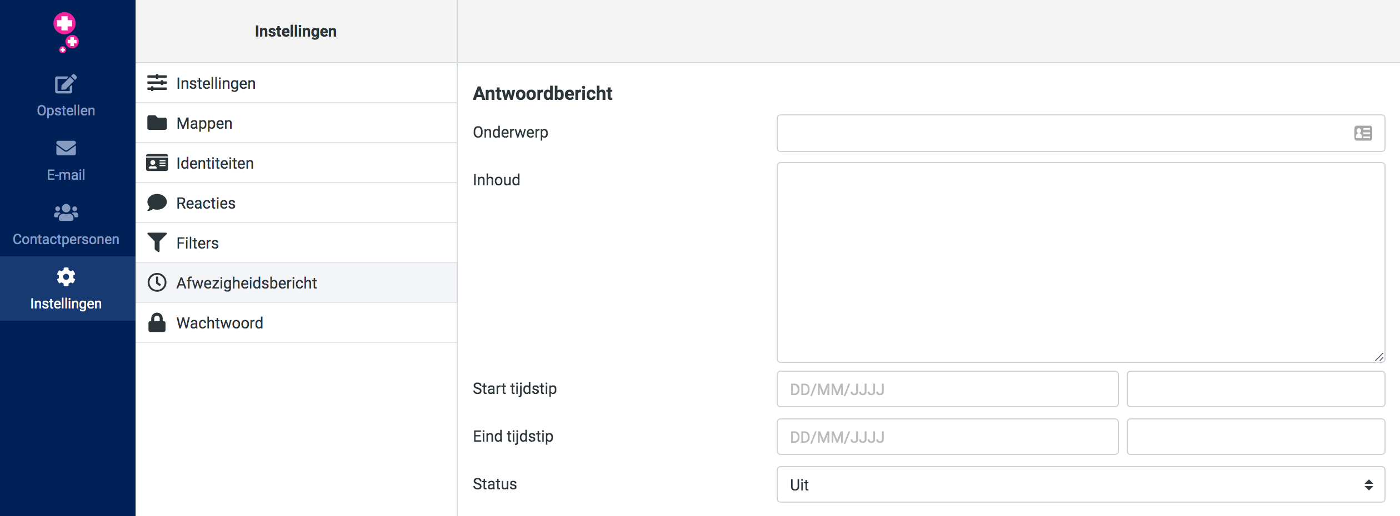Click the contact card icon in Onderwerp field
Screen dimensions: 1400x516
[1363, 133]
